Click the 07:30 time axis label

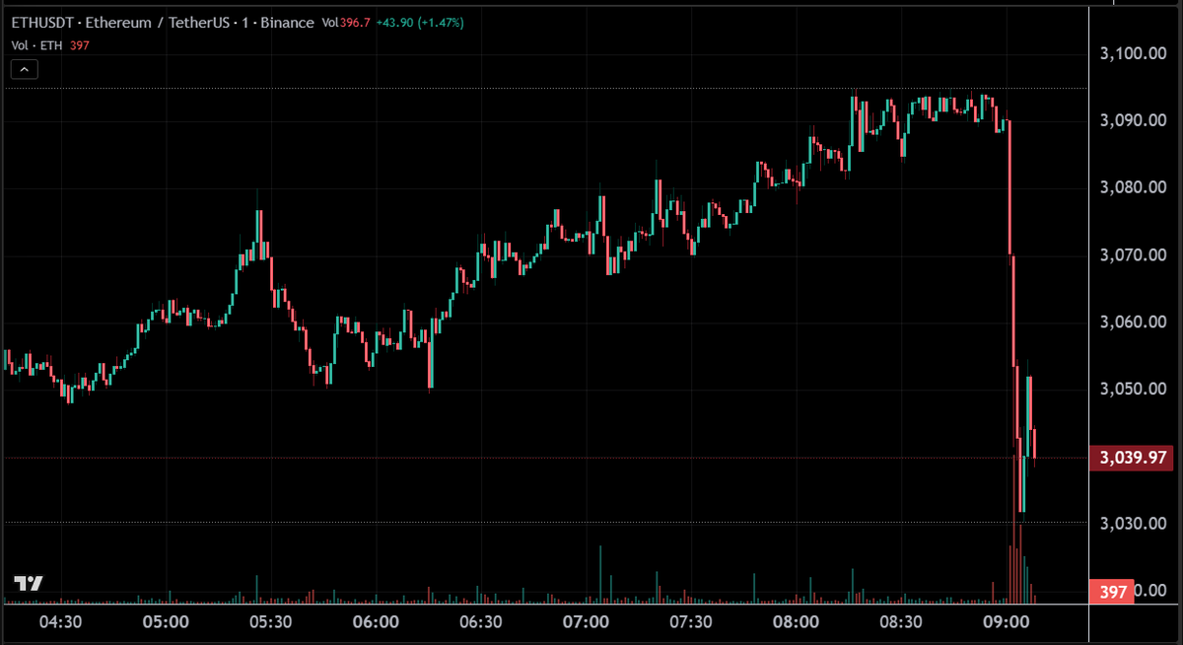click(x=691, y=622)
